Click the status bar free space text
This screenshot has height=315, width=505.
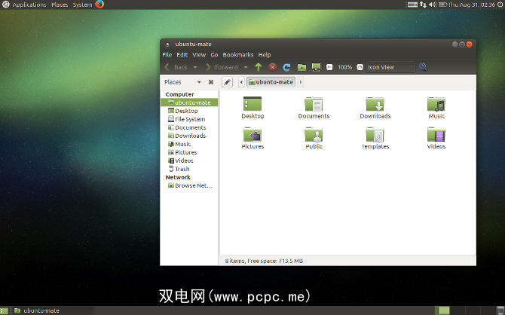(264, 261)
